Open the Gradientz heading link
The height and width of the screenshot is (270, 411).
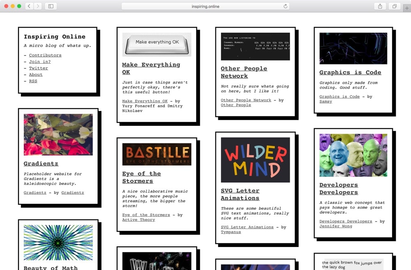pyautogui.click(x=41, y=164)
